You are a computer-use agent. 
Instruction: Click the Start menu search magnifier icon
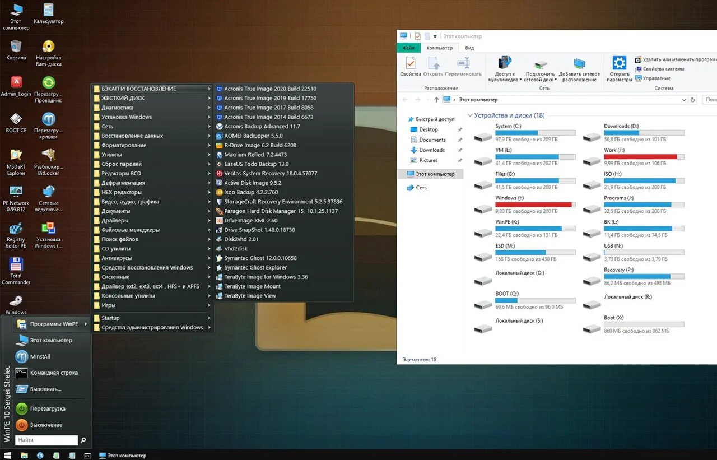point(83,440)
